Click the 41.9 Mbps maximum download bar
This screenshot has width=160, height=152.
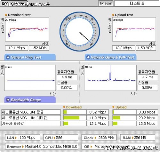[x=75, y=118]
